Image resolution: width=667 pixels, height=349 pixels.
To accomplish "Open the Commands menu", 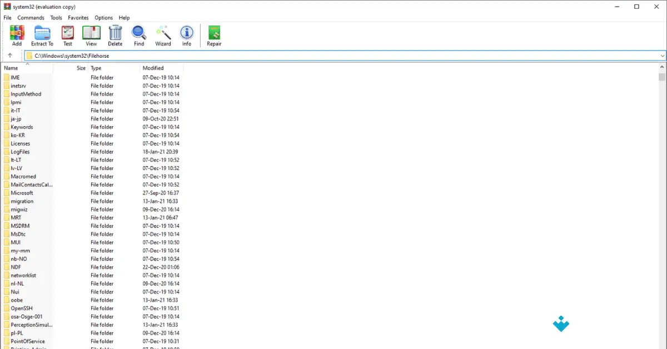I will pos(31,17).
